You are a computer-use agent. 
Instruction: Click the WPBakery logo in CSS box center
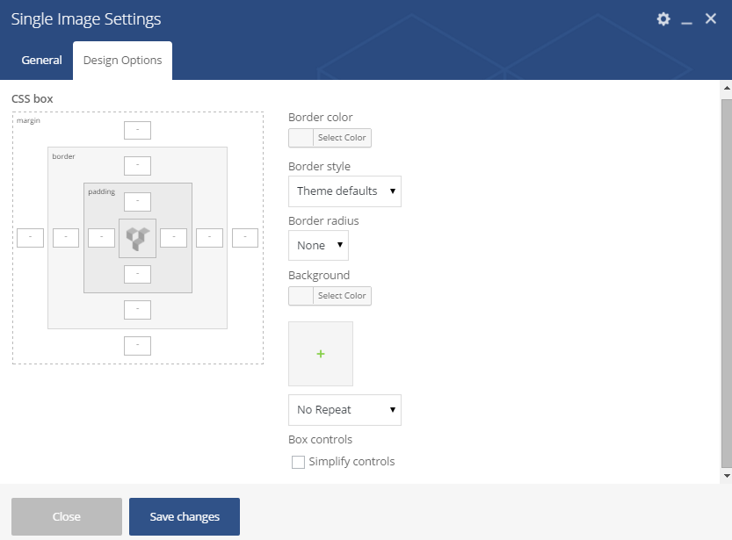pos(138,238)
